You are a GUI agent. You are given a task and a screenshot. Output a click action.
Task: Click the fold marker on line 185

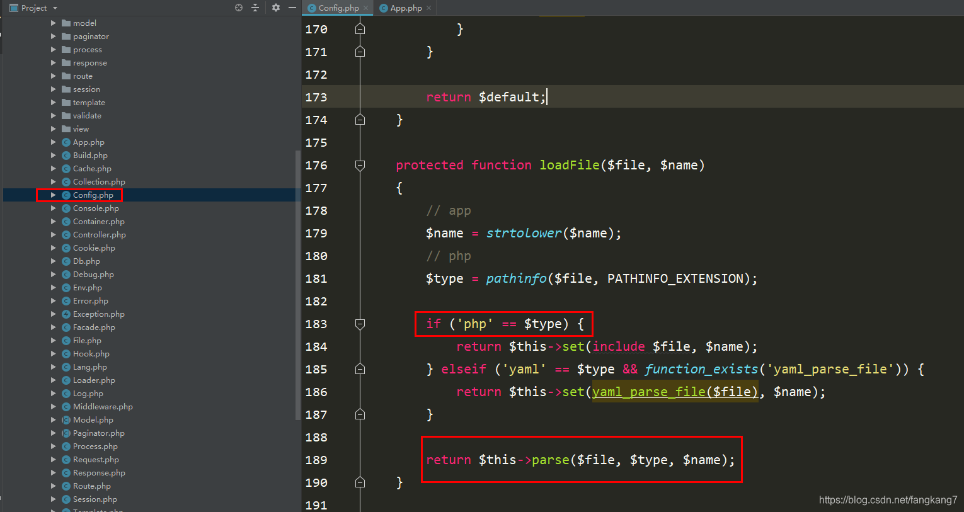[x=360, y=369]
